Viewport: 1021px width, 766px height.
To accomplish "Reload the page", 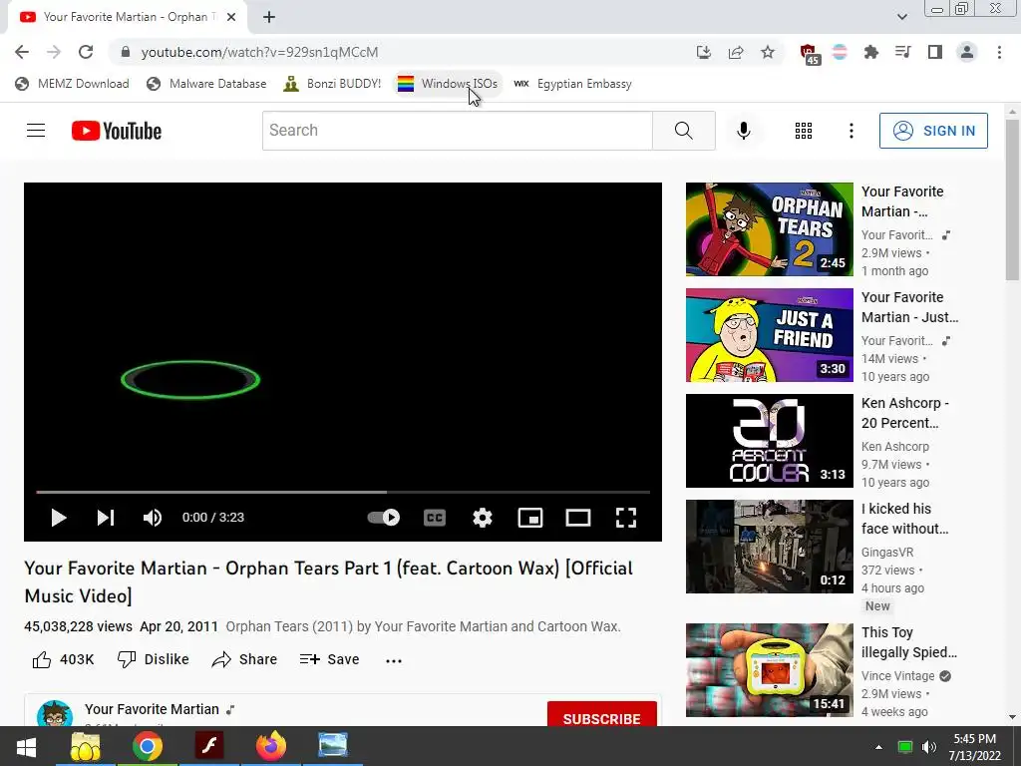I will (86, 52).
